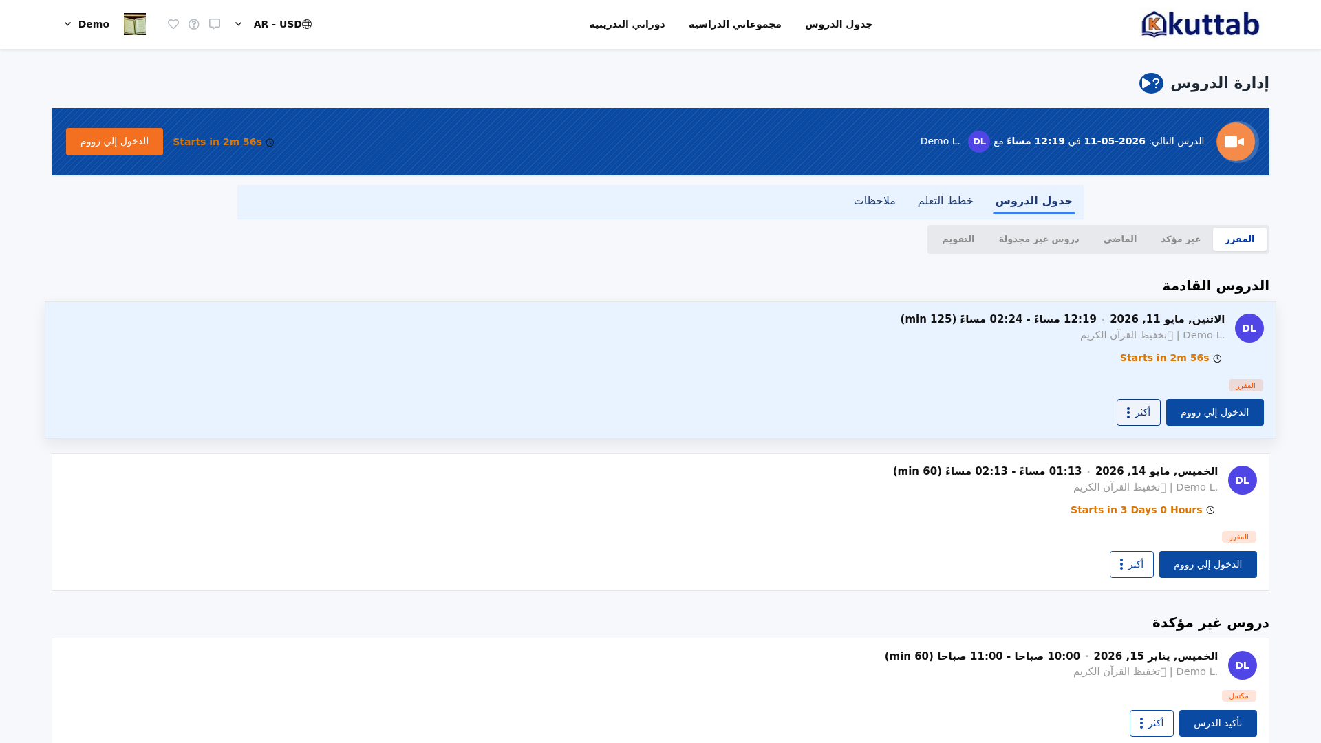
Task: Open أكثر menu for the May 11 lesson
Action: [1138, 413]
